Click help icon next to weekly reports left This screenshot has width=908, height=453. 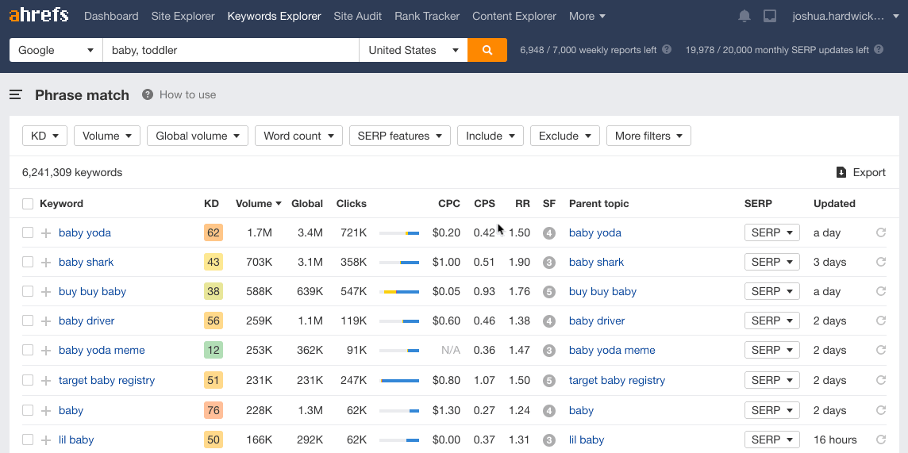667,50
